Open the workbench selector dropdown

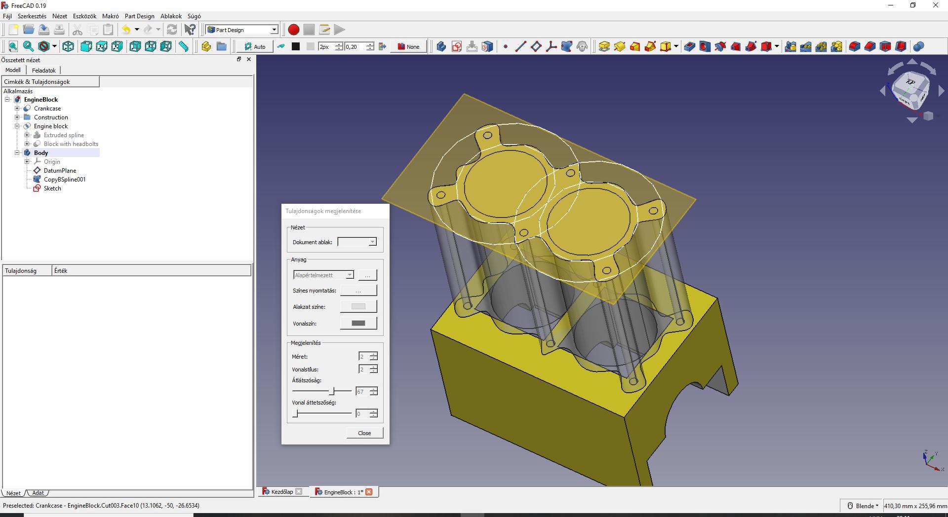tap(242, 30)
